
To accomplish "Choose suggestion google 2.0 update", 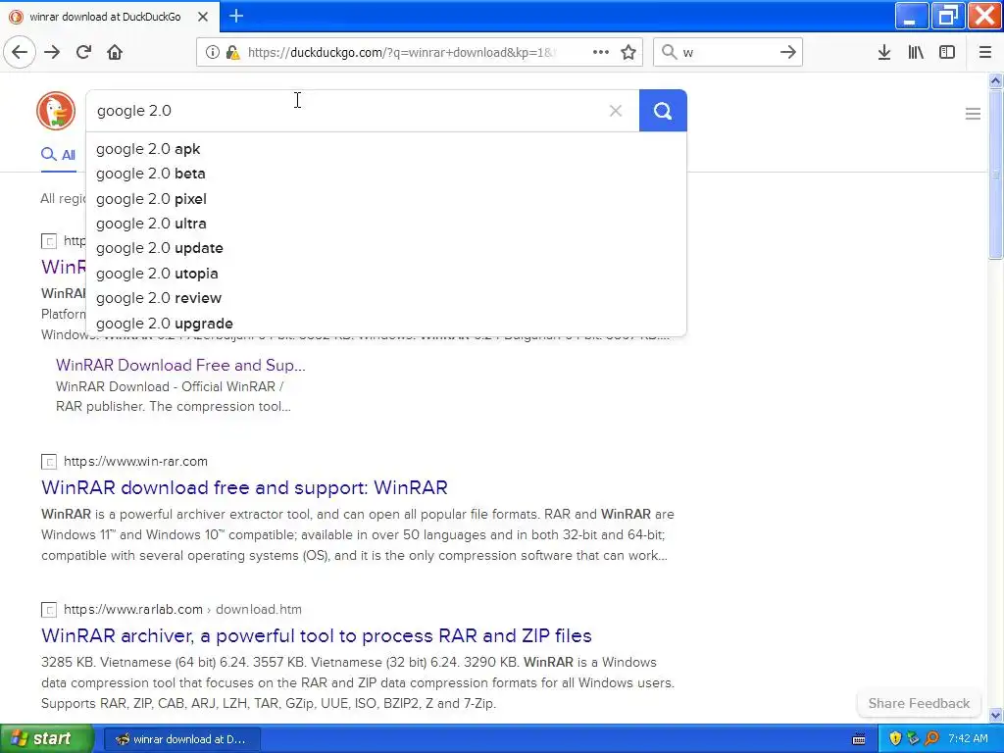I will [386, 248].
